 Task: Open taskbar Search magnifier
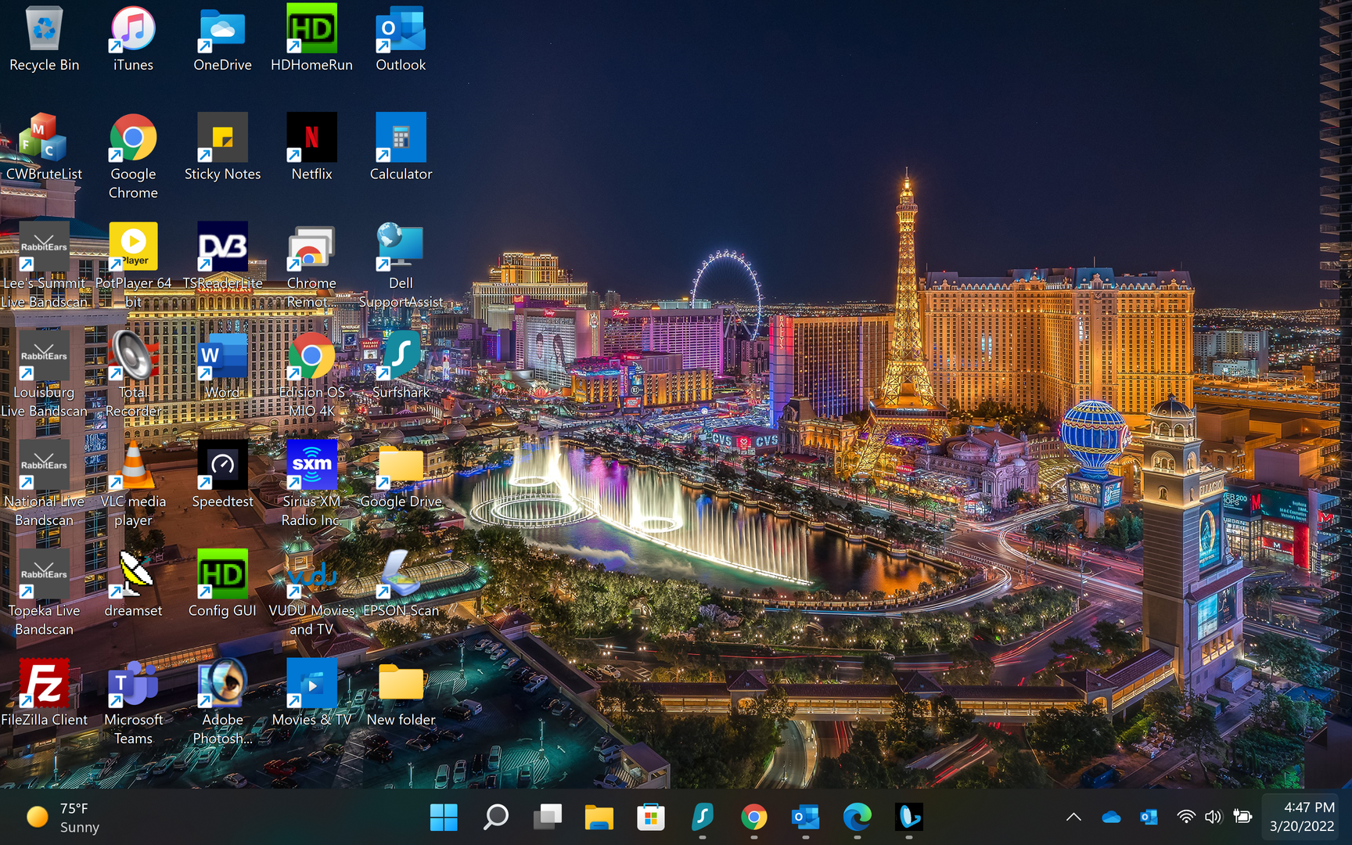coord(495,818)
